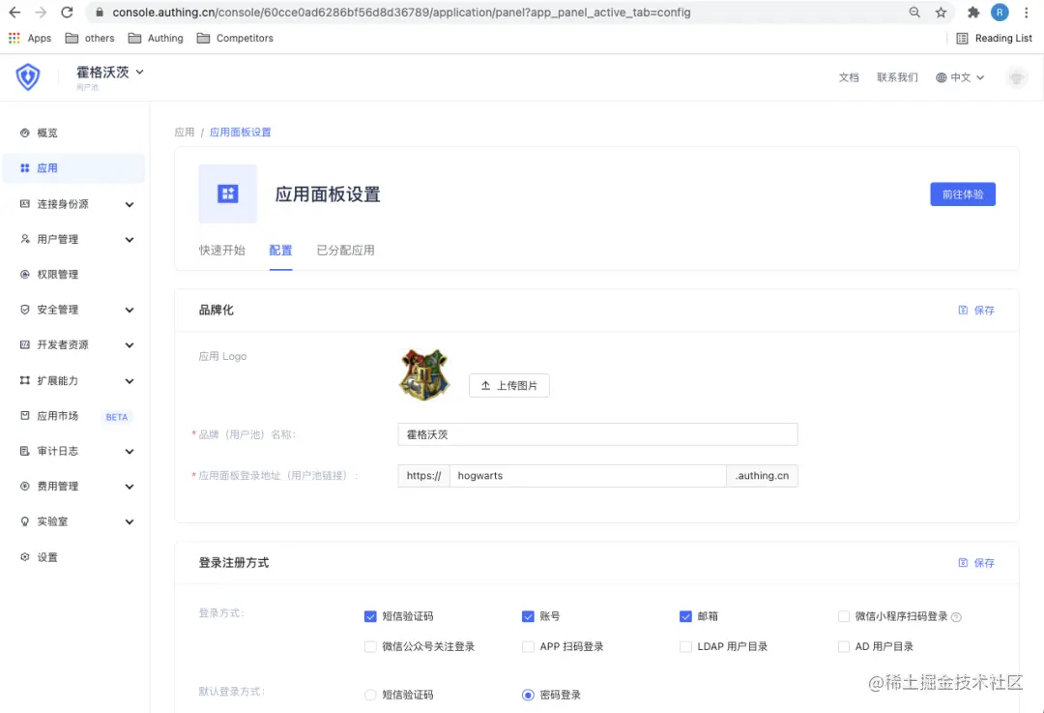Expand the 连接身份源 chevron
The image size is (1044, 713).
point(130,204)
